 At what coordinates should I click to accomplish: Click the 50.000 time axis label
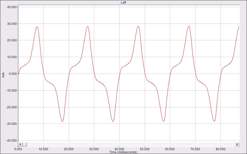tap(145, 149)
